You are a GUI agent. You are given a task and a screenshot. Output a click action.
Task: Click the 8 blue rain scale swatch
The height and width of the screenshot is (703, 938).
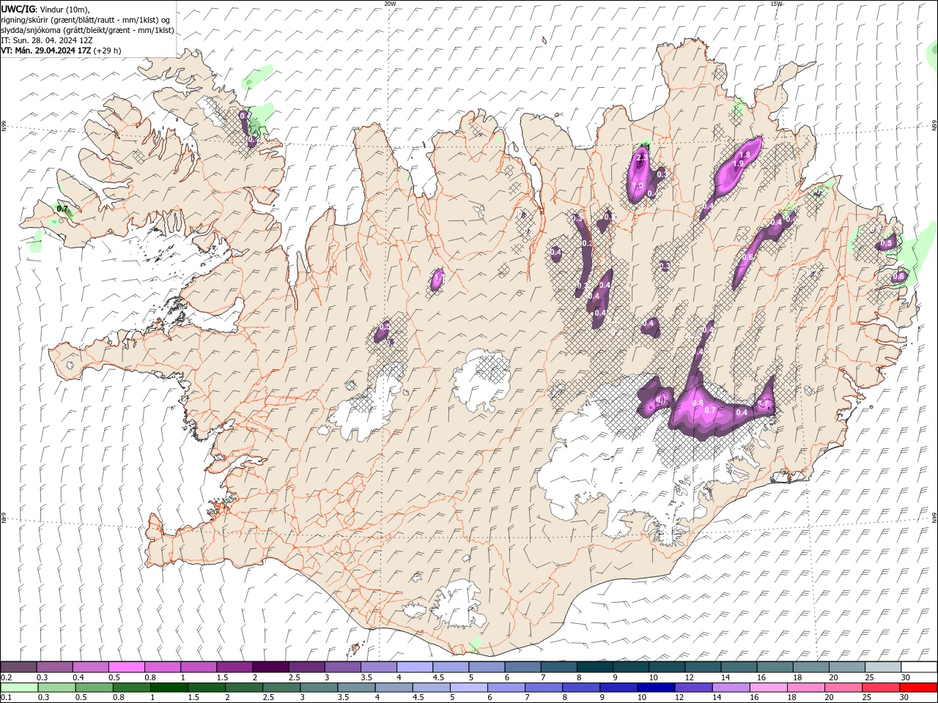[x=581, y=688]
